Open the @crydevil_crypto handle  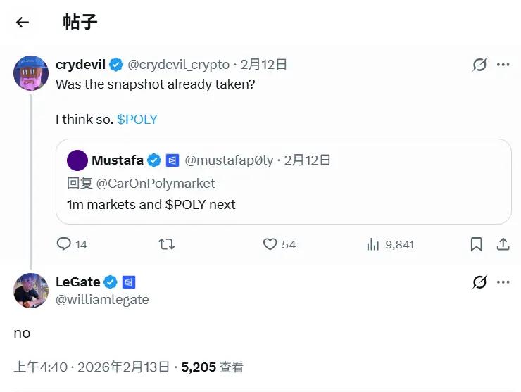[178, 65]
